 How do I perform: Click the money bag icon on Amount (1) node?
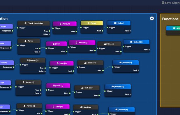coord(76,43)
